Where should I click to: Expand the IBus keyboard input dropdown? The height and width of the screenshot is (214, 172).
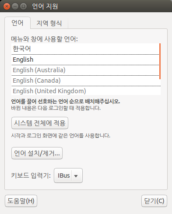coord(68,175)
